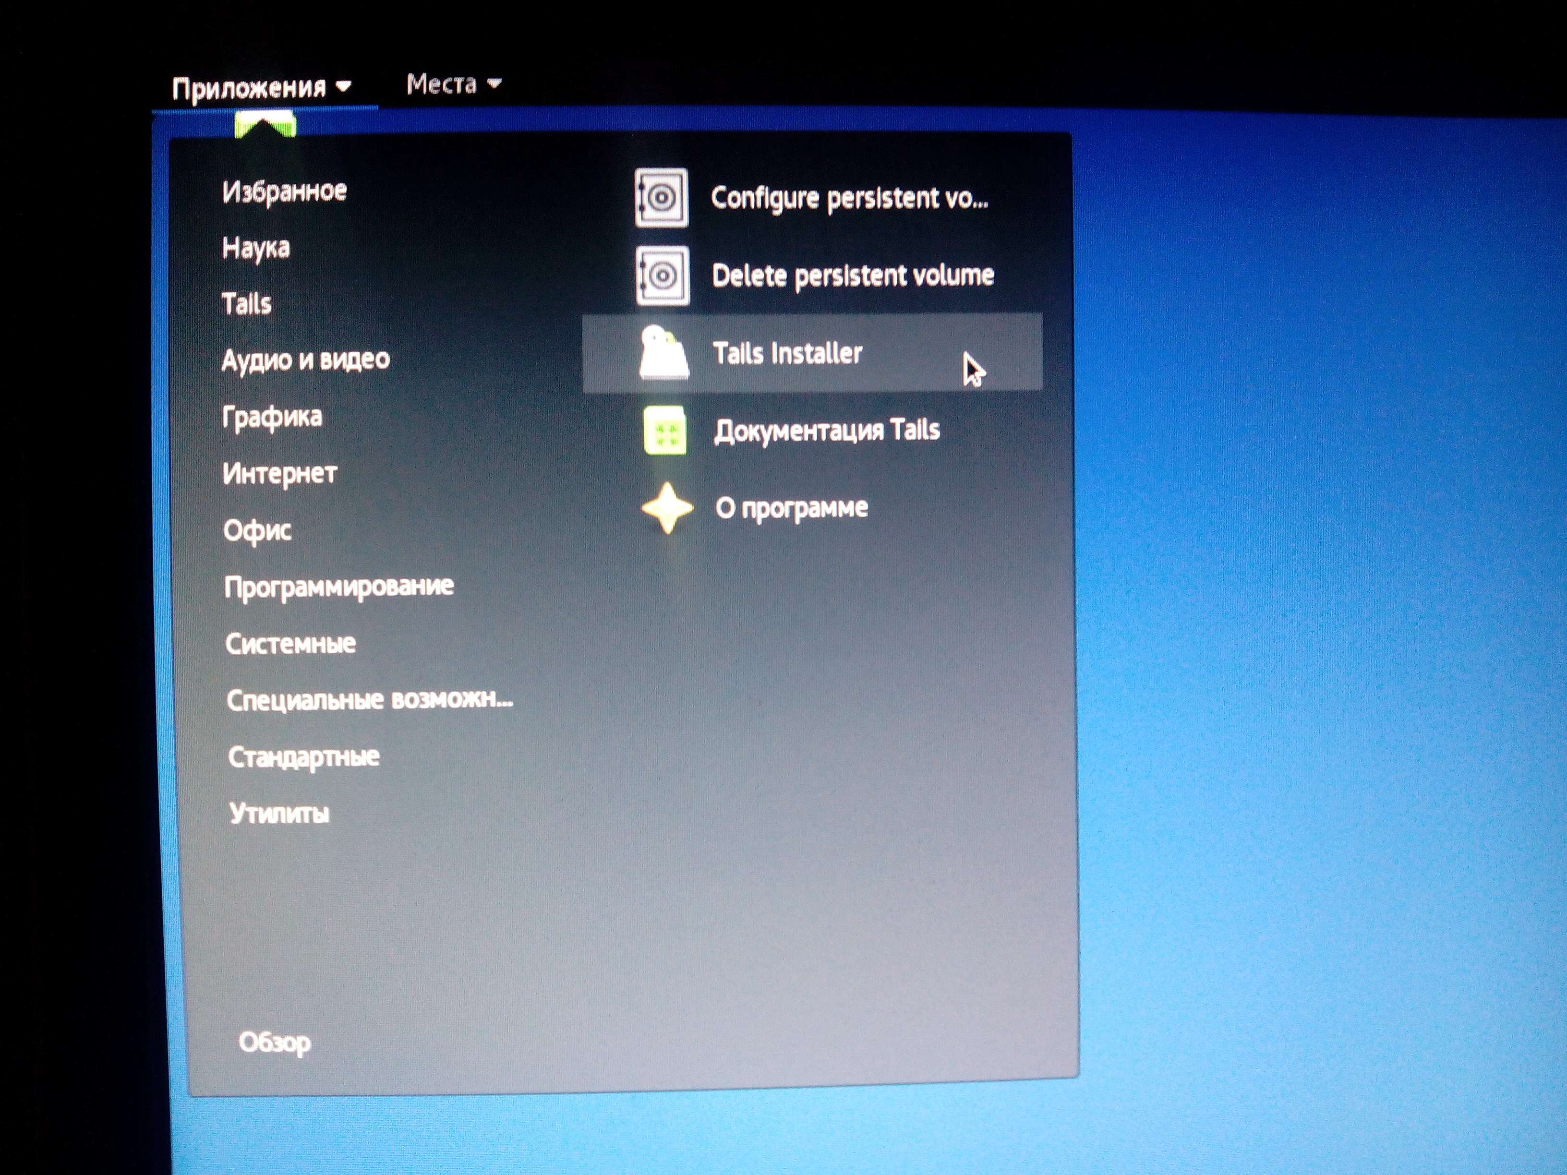
Task: Open the Аудио и видео category
Action: pyautogui.click(x=305, y=360)
